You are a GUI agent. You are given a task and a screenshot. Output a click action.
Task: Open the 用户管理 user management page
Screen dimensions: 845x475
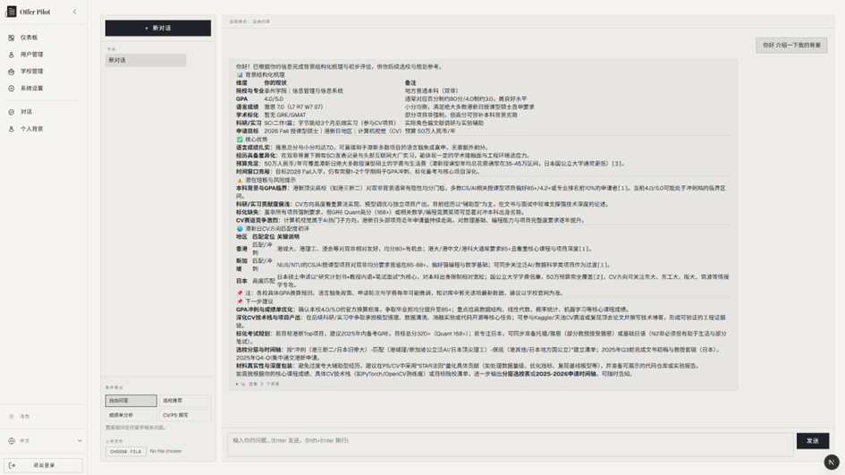43,55
